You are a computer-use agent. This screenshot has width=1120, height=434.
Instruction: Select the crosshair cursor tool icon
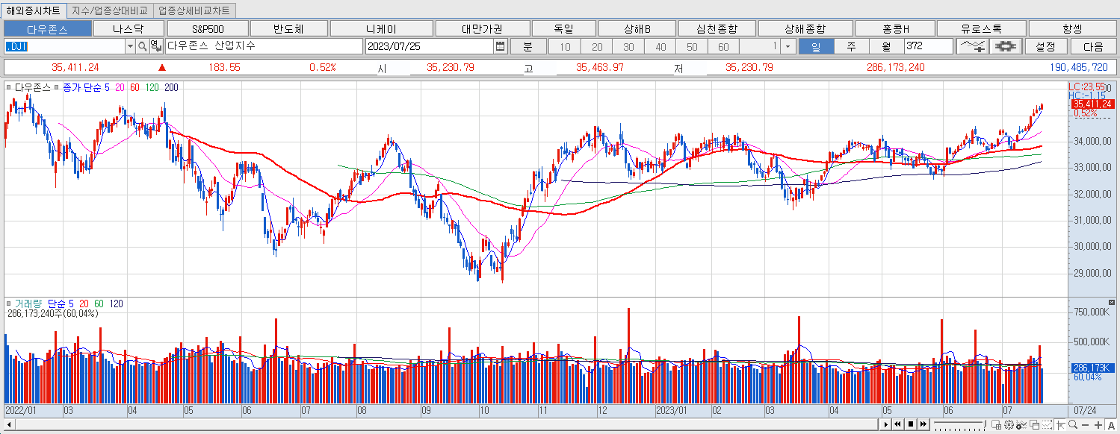click(x=1060, y=425)
